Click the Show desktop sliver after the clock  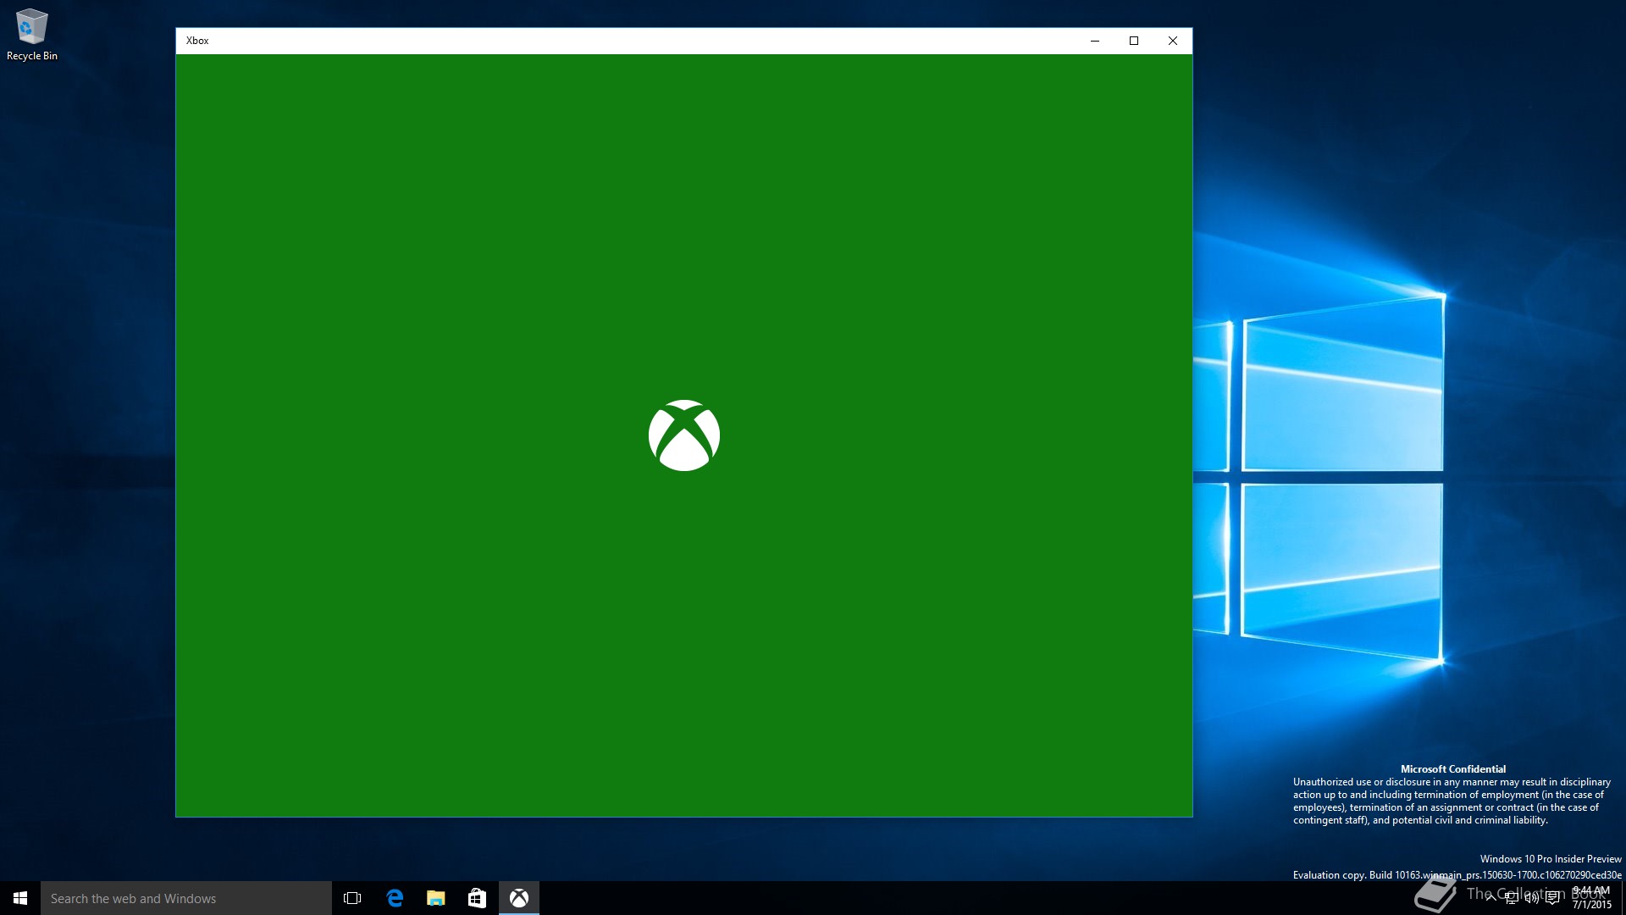1623,898
